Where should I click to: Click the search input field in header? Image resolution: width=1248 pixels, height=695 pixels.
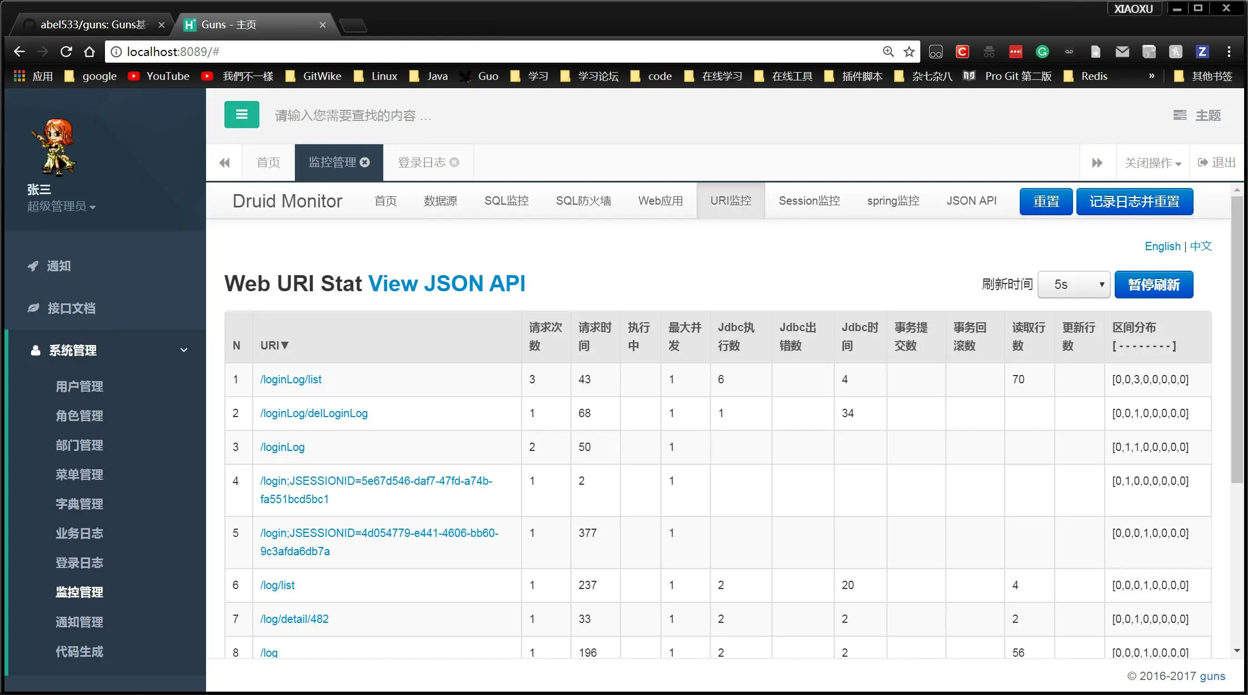pos(353,115)
